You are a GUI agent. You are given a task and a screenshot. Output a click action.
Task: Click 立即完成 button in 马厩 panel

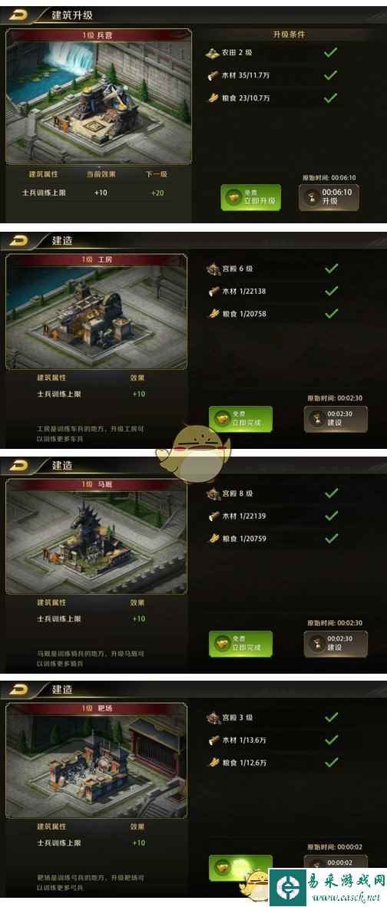click(240, 643)
